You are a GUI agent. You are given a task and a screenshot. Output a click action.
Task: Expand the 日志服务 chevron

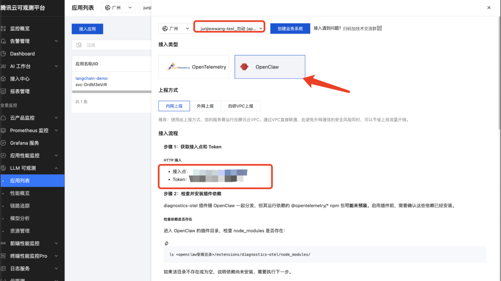pyautogui.click(x=56, y=268)
